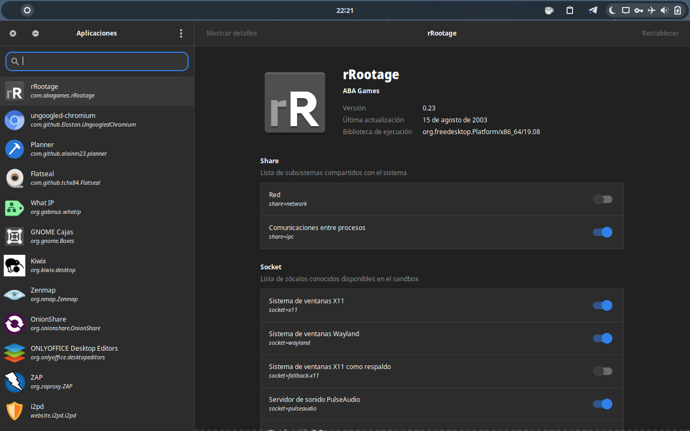
Task: Toggle Sistema de ventanas Wayland switch
Action: coord(603,338)
